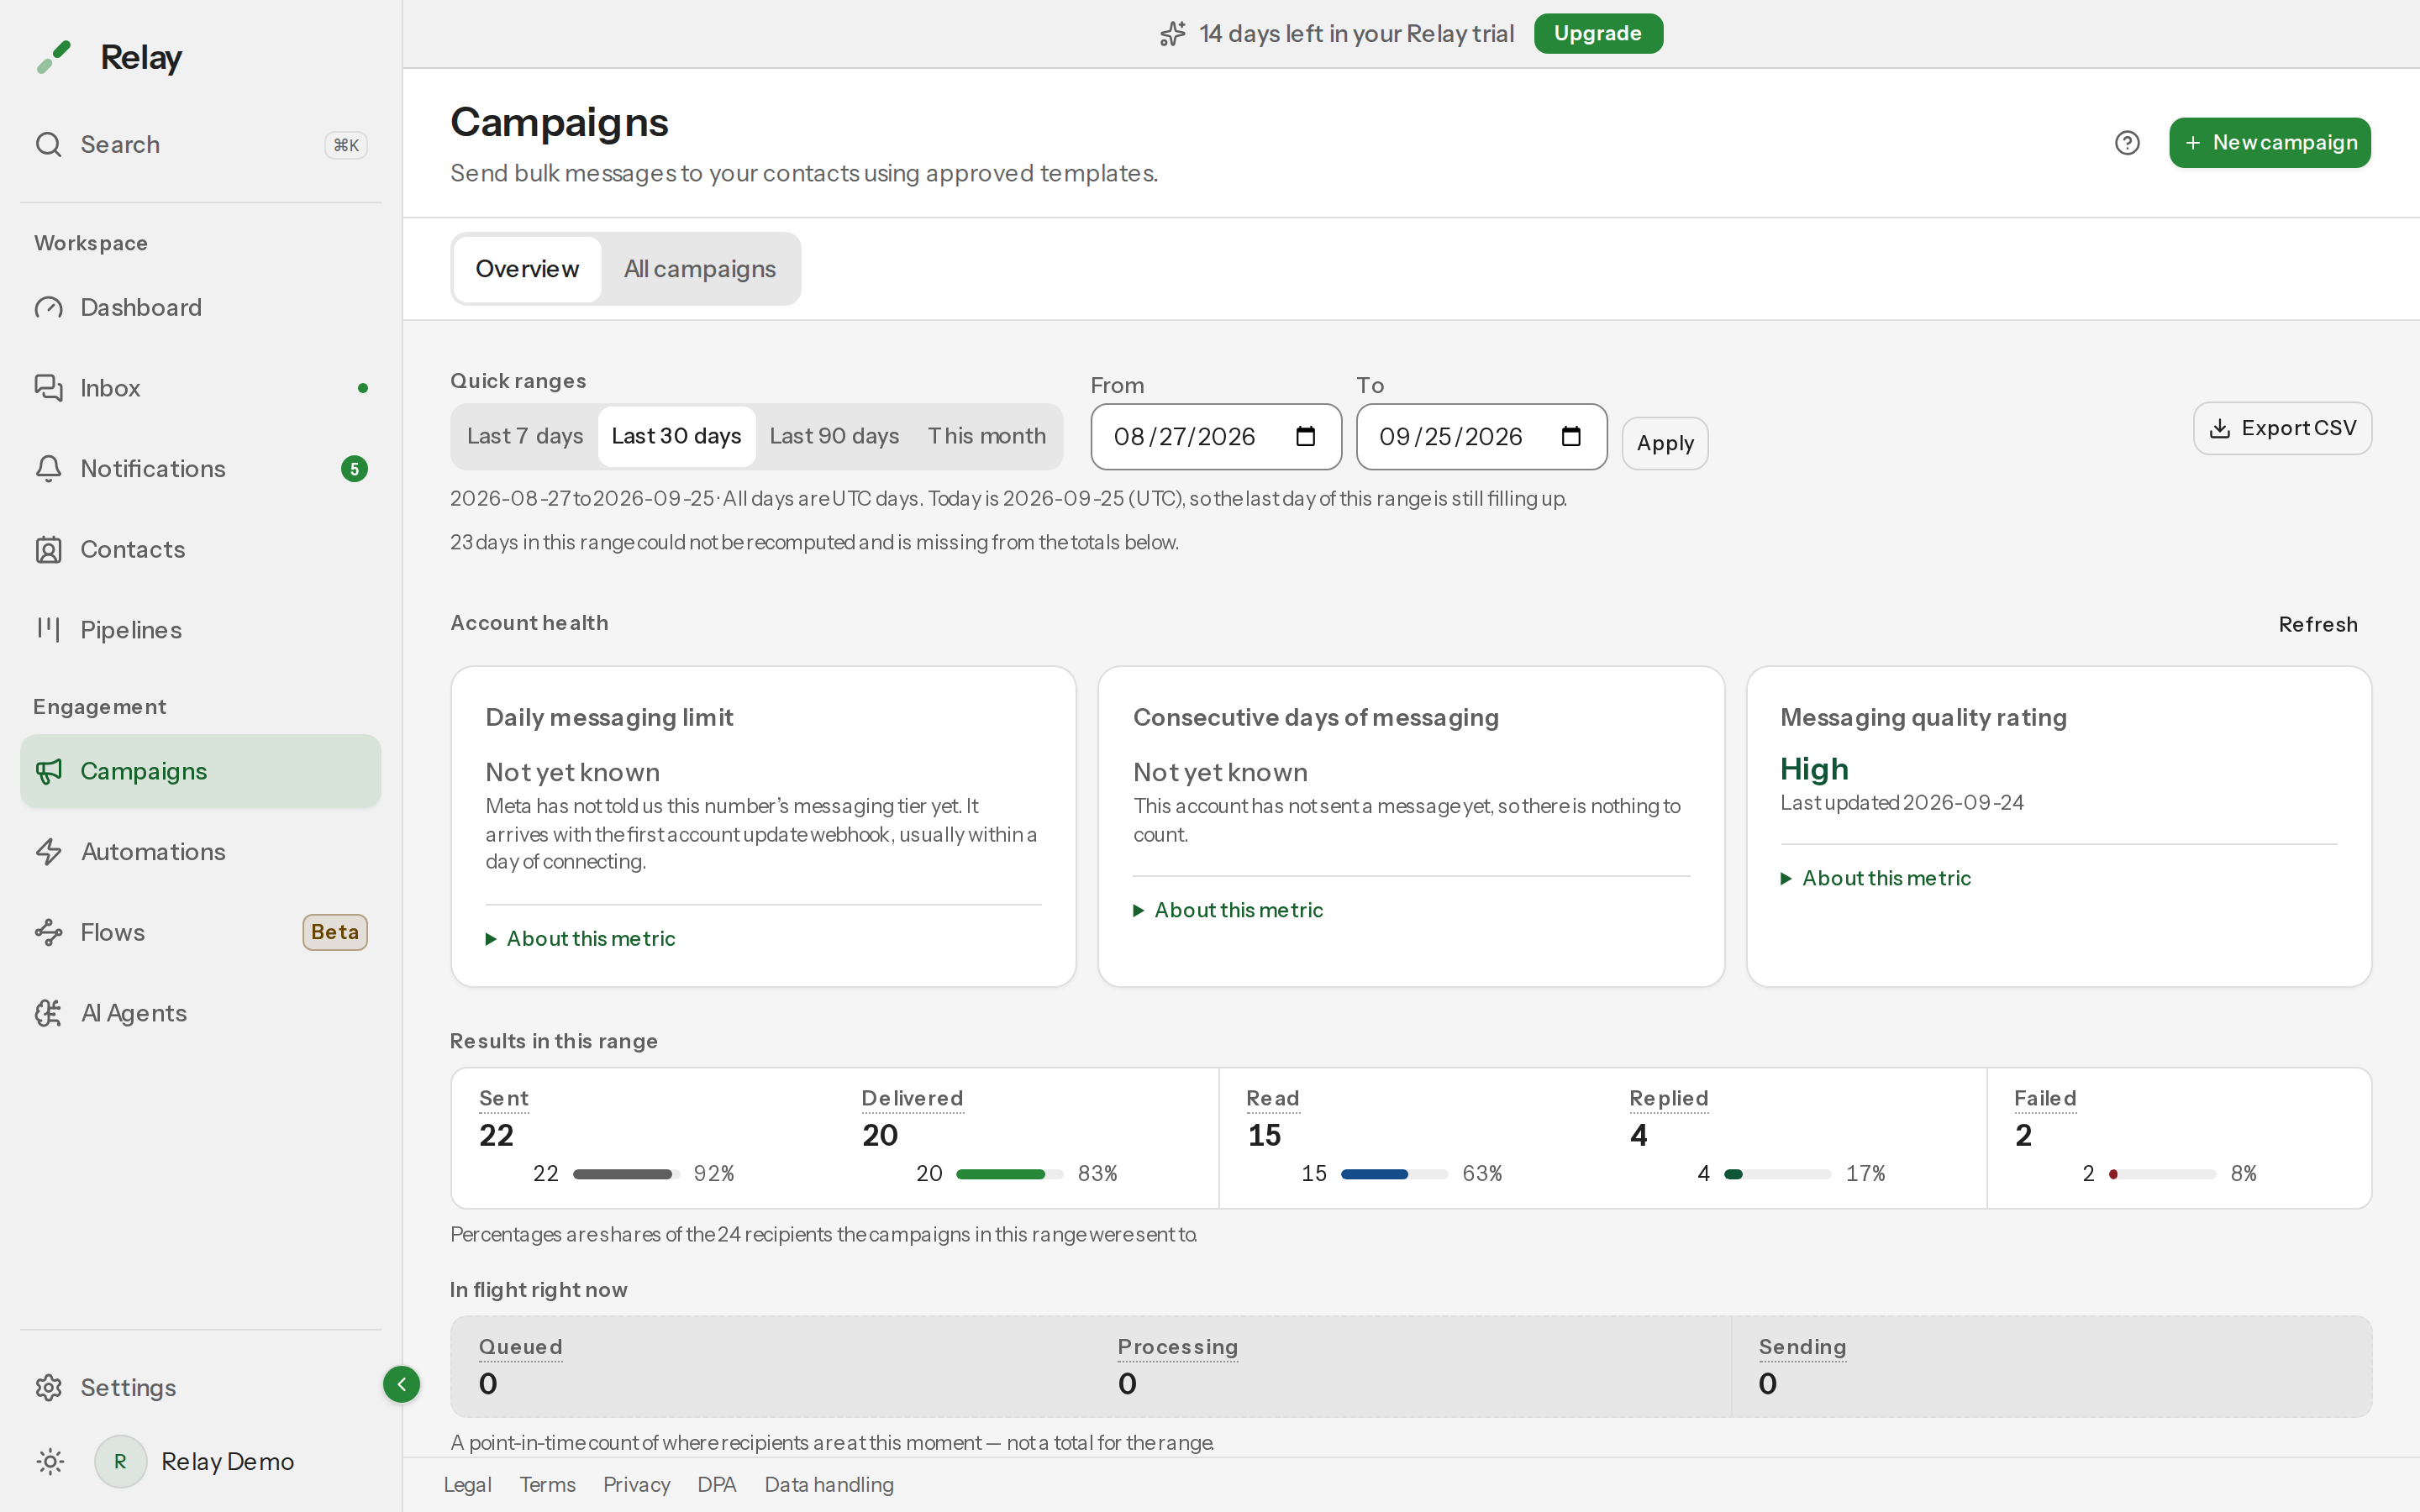Open the To date calendar picker icon
The image size is (2420, 1512).
pyautogui.click(x=1571, y=436)
